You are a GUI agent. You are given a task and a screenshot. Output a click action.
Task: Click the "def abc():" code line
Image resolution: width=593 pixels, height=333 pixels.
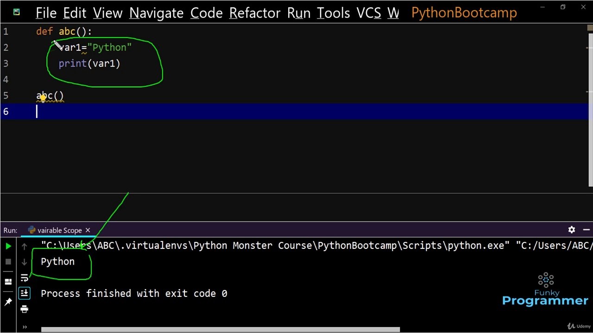pos(64,32)
